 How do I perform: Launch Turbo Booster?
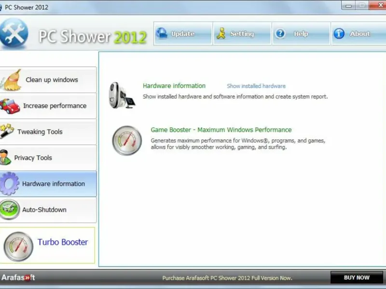coord(47,246)
